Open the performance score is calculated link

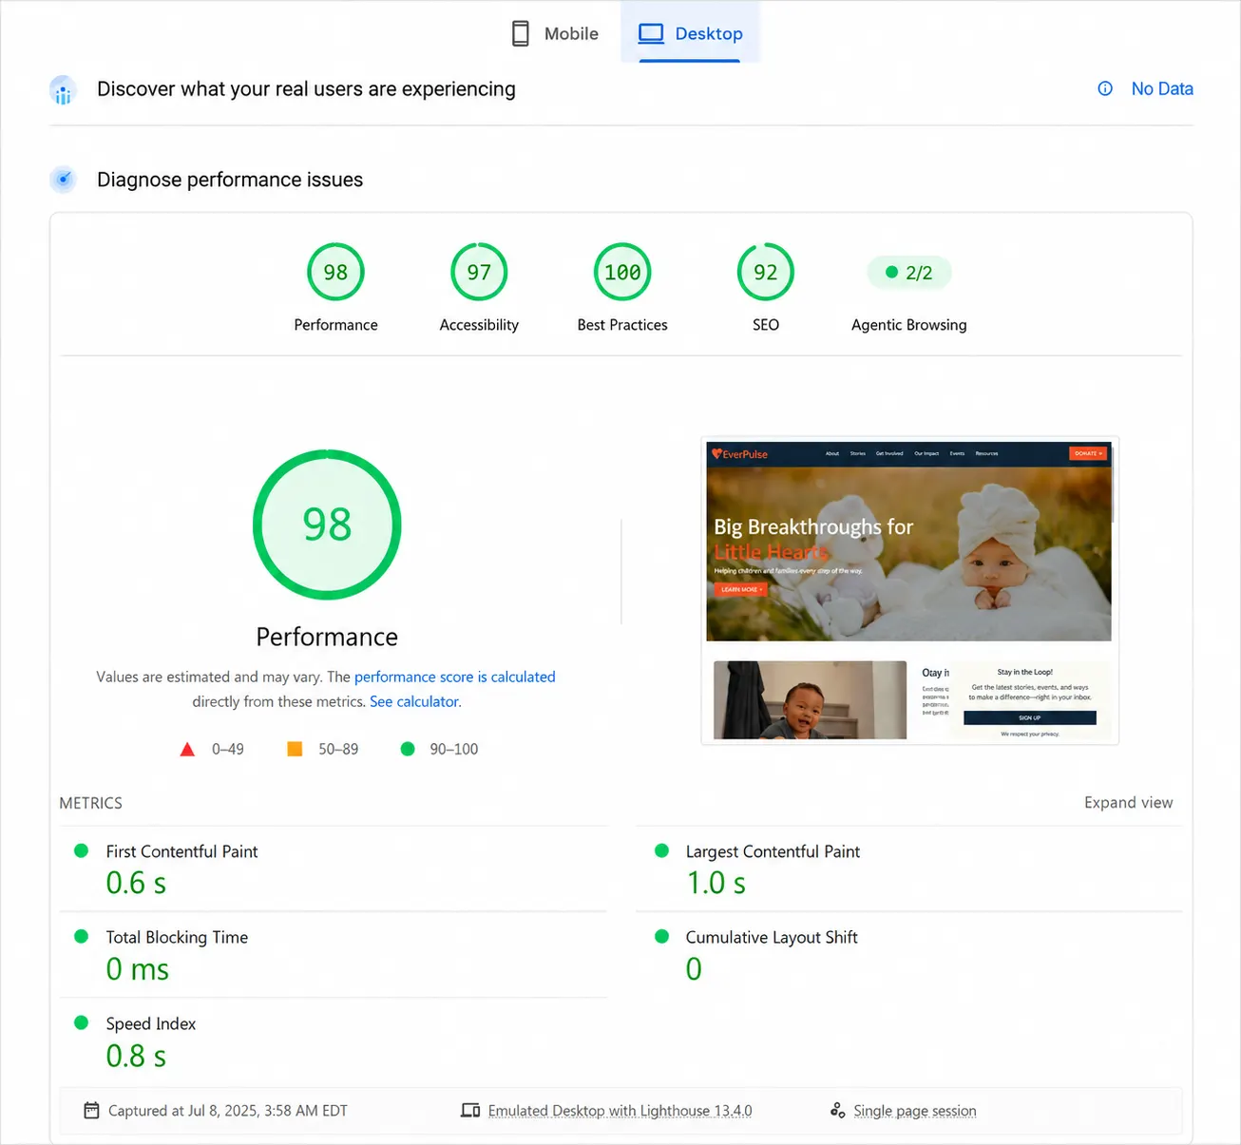(454, 677)
